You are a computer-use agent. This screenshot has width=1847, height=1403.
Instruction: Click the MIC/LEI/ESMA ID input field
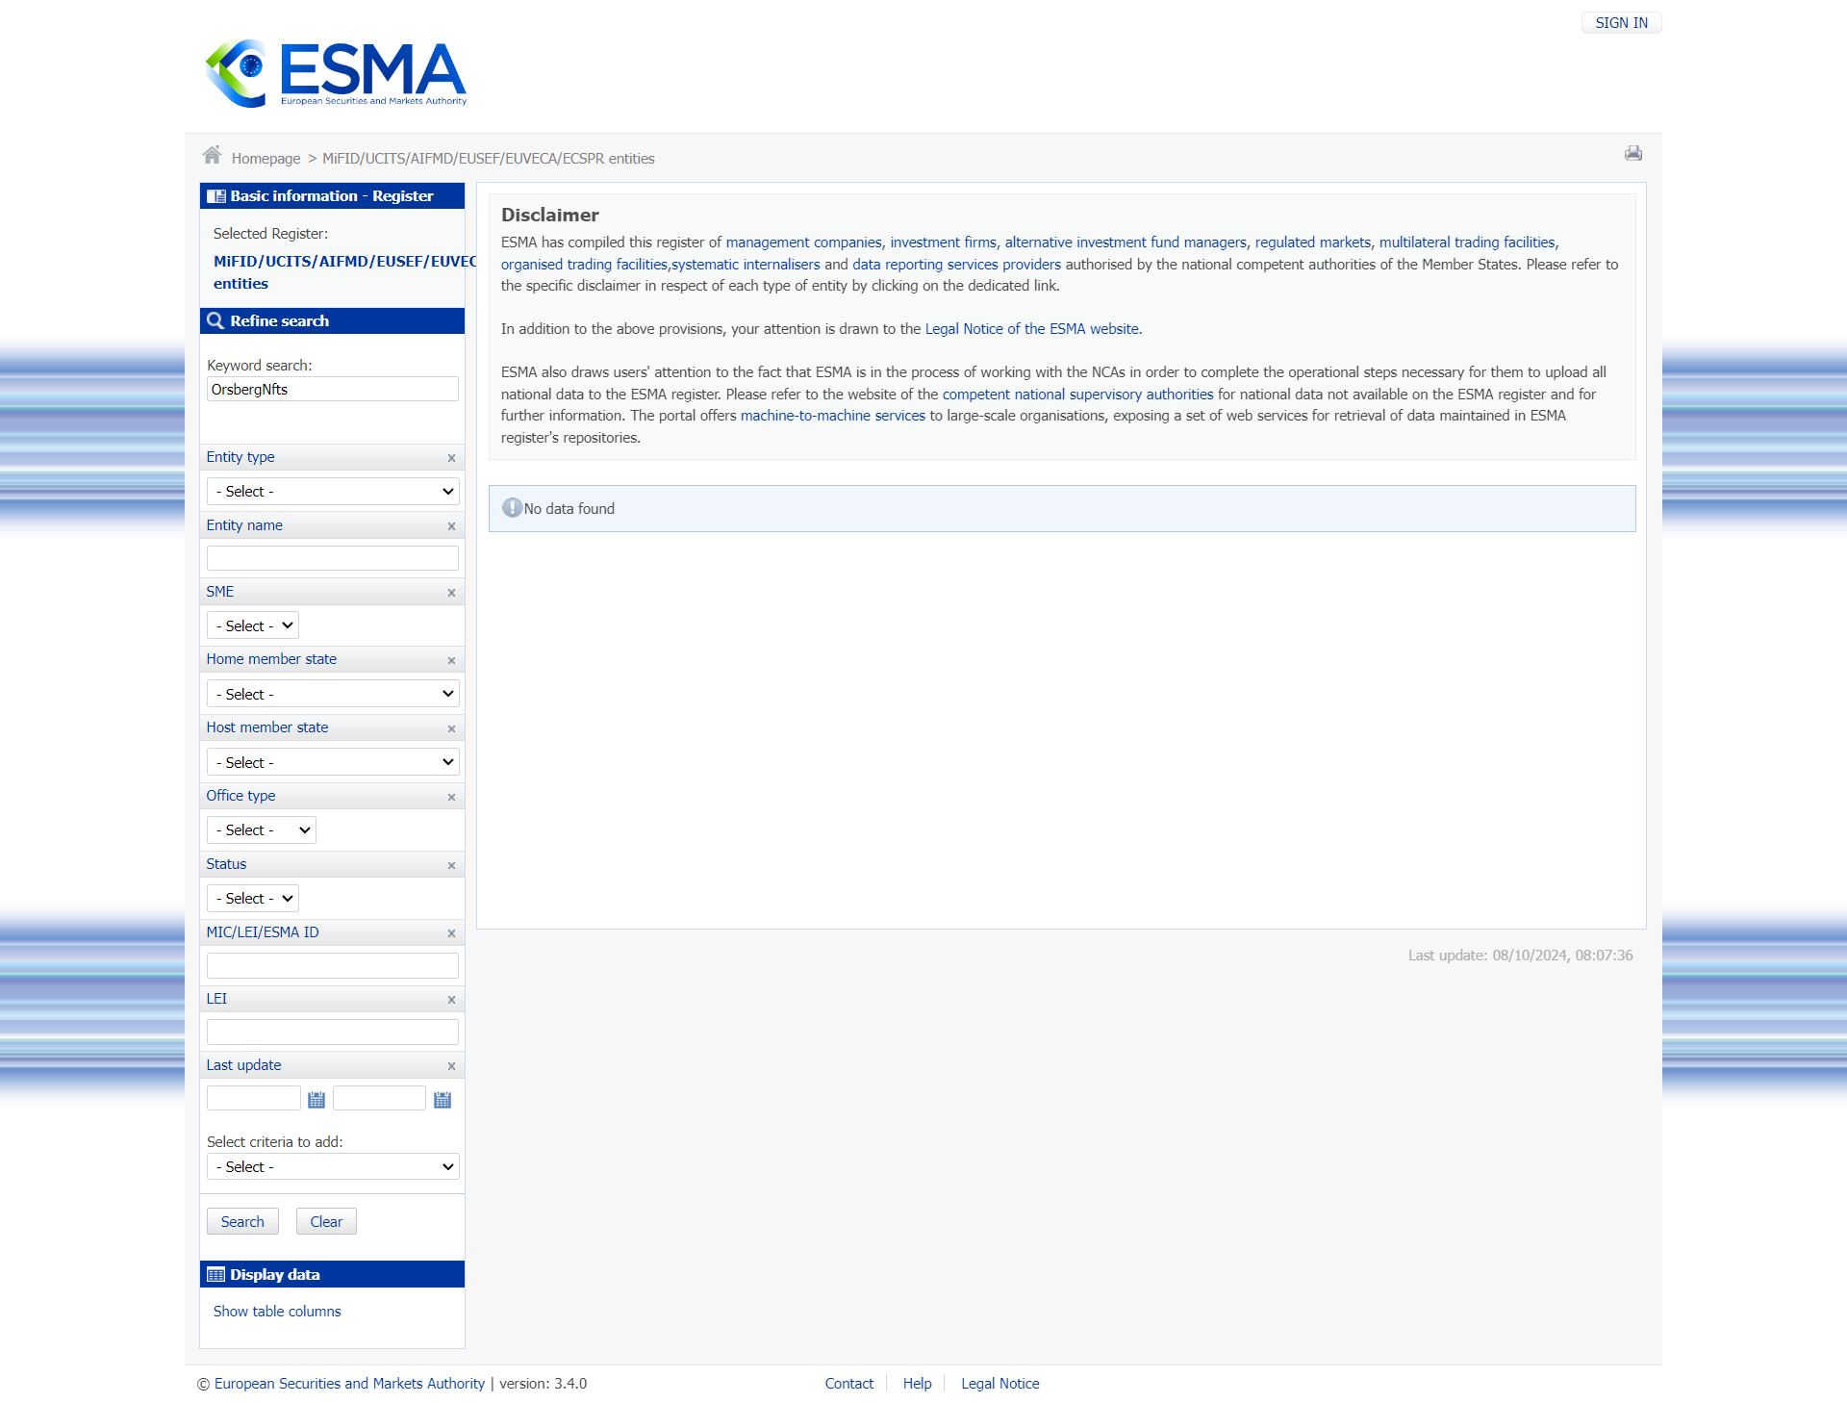[x=333, y=965]
